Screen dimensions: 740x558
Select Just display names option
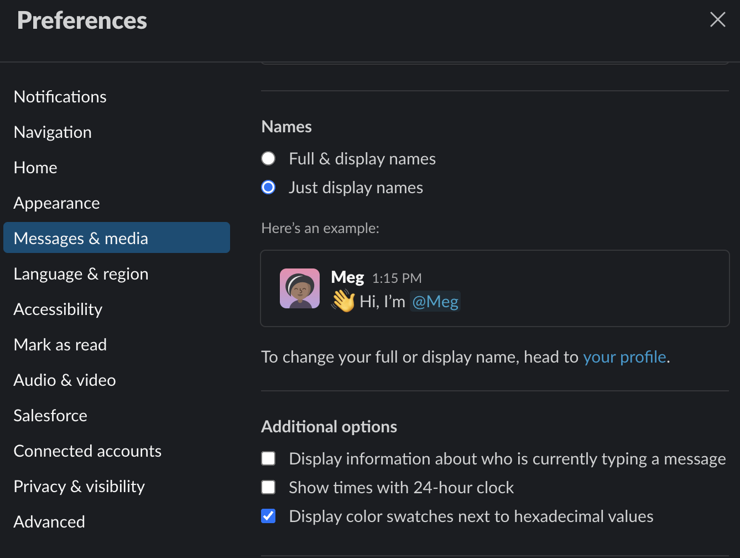(269, 188)
